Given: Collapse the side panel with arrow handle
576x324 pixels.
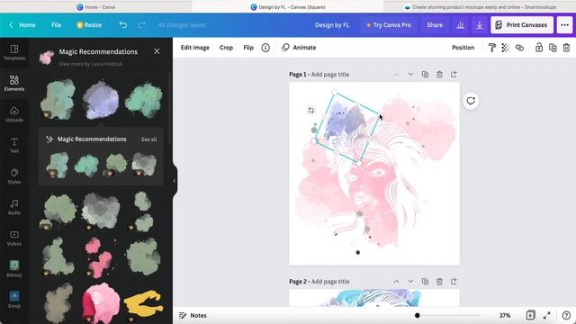Looking at the screenshot, I should click(175, 181).
